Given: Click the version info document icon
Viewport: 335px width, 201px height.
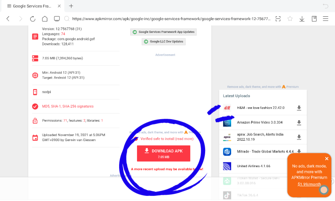Looking at the screenshot, I should point(35,36).
